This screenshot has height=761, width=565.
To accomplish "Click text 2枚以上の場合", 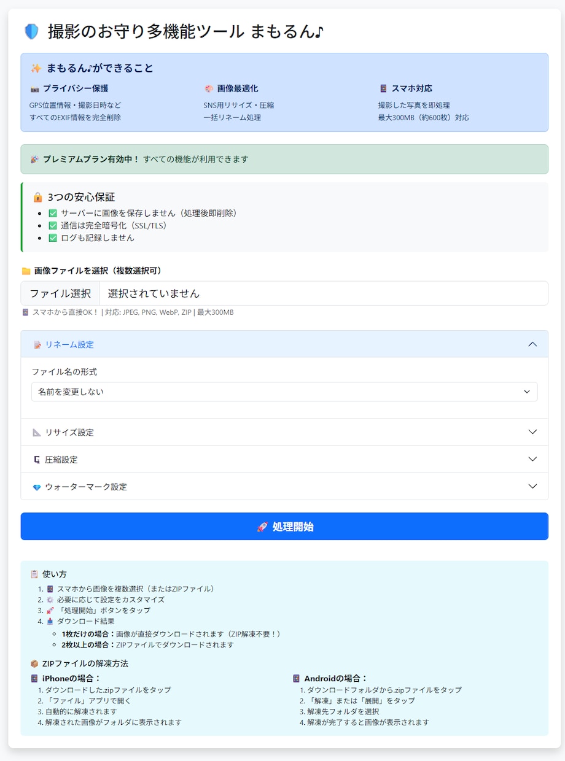I will [88, 645].
